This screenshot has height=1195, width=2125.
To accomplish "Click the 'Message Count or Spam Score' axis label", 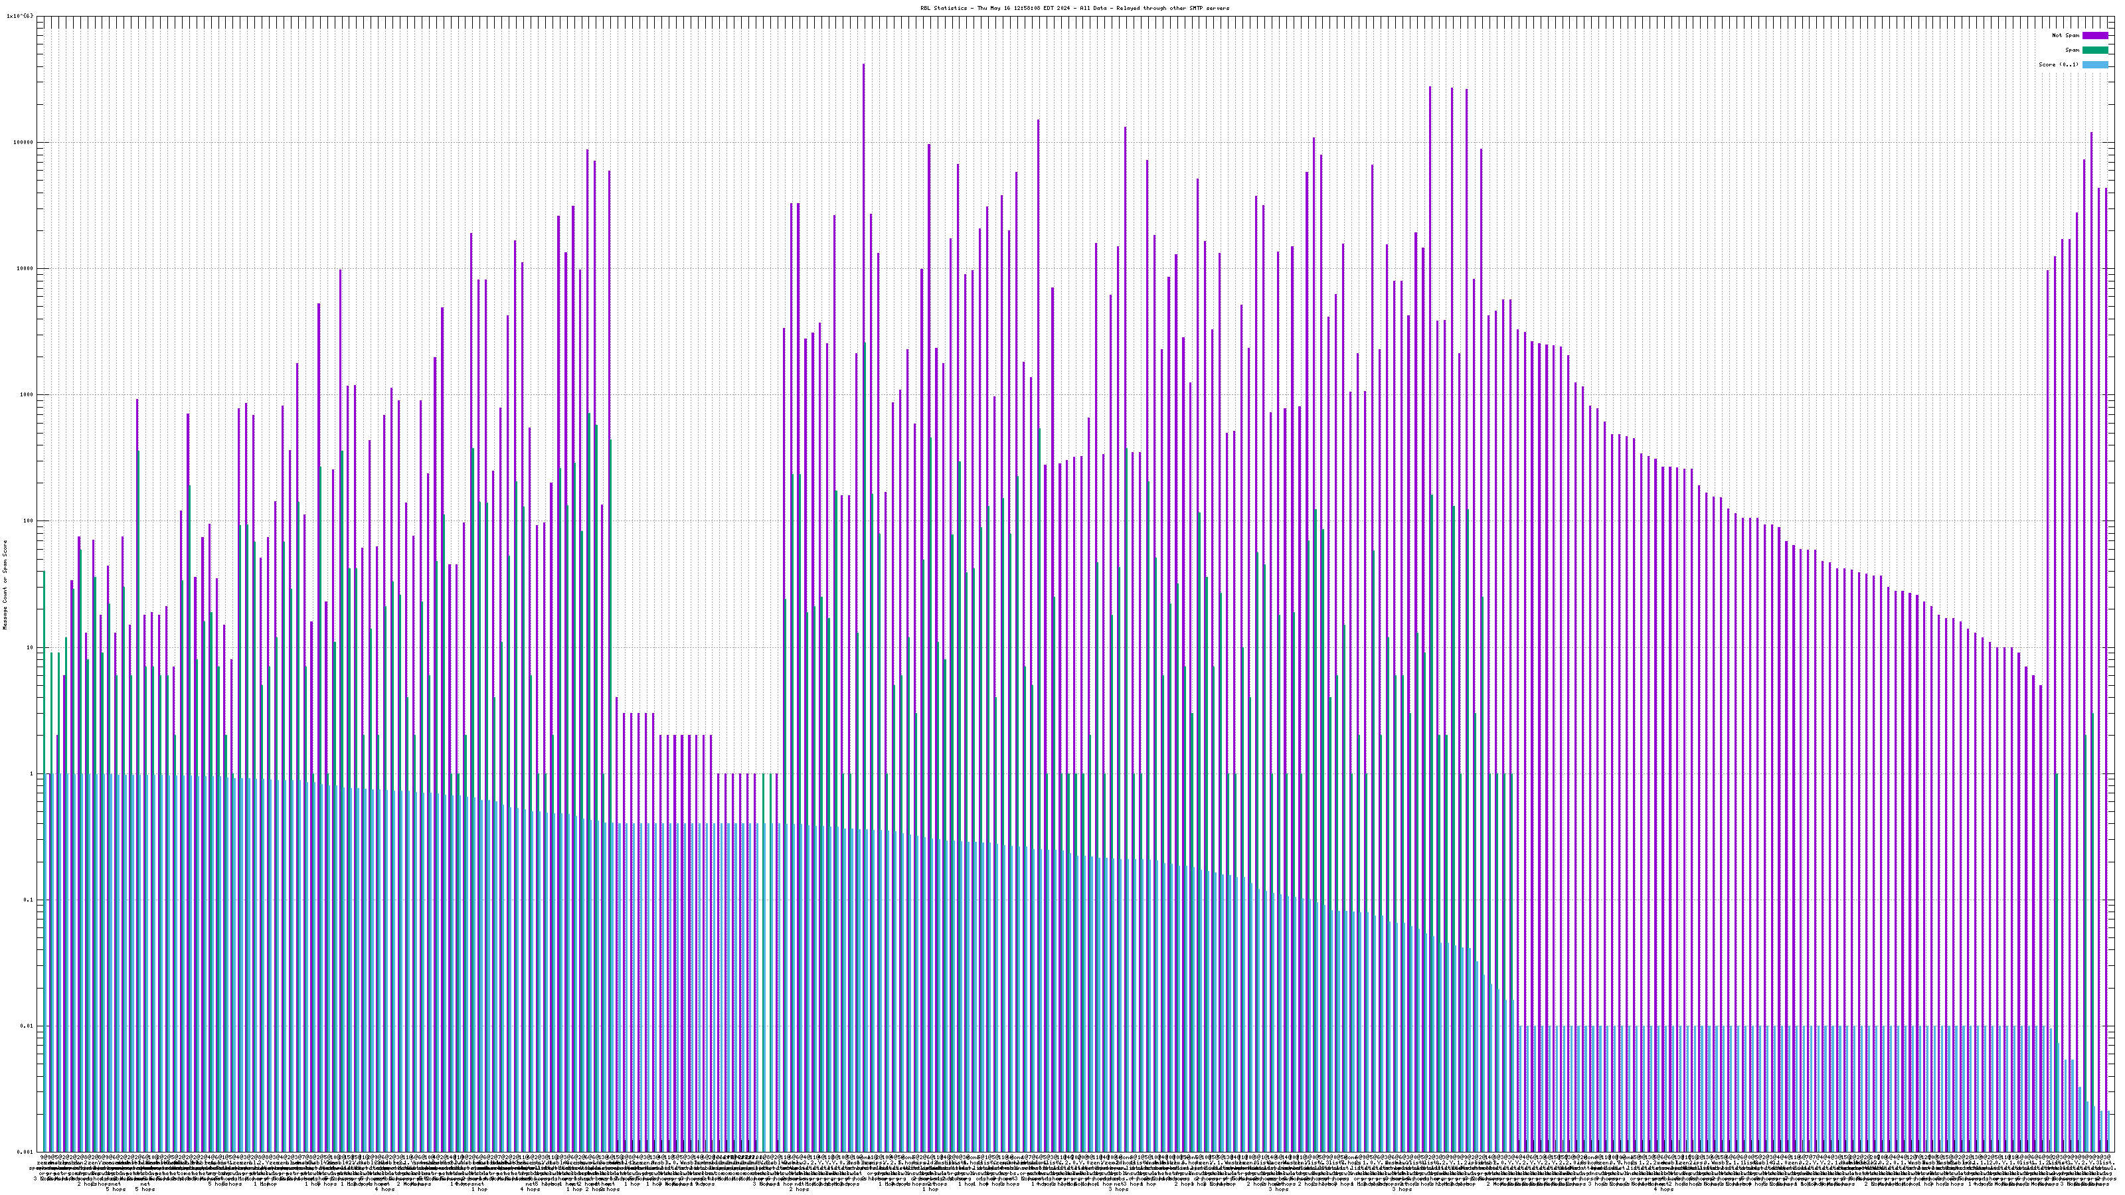I will [5, 585].
